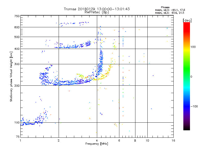Click the y-axis '300' tick label
This screenshot has height=153, width=204.
point(17,64)
